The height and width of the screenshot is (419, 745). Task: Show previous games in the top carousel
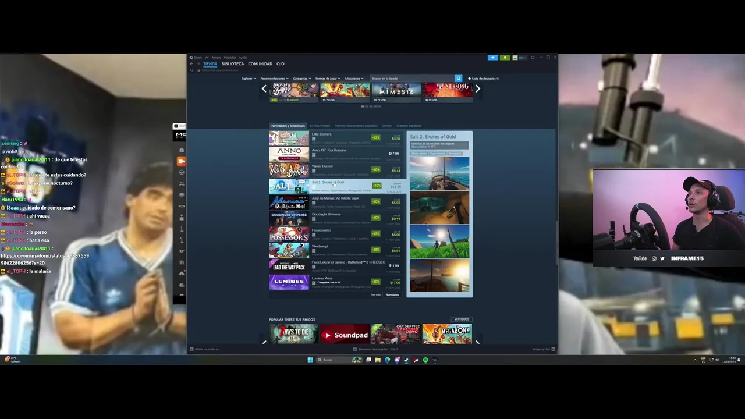tap(264, 89)
